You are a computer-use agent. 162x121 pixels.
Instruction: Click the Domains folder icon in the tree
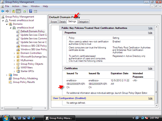click(x=10, y=24)
